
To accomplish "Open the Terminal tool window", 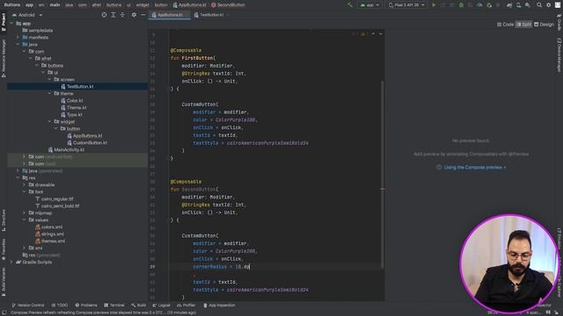I will pyautogui.click(x=114, y=305).
